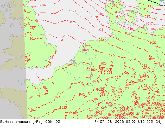Select the 'UTC' label in the caption
The width and height of the screenshot is (165, 128).
pyautogui.click(x=142, y=122)
